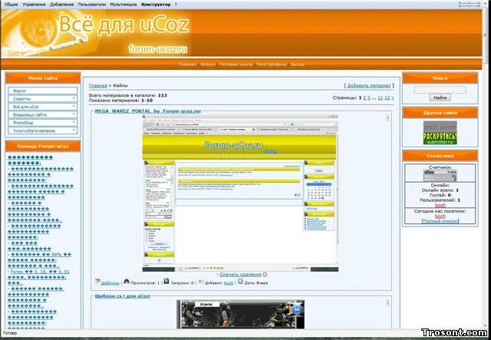
Task: Go to Форум in orange navigation bar
Action: click(208, 64)
